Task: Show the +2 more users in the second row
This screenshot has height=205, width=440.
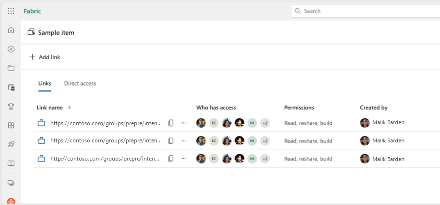Action: pyautogui.click(x=265, y=141)
